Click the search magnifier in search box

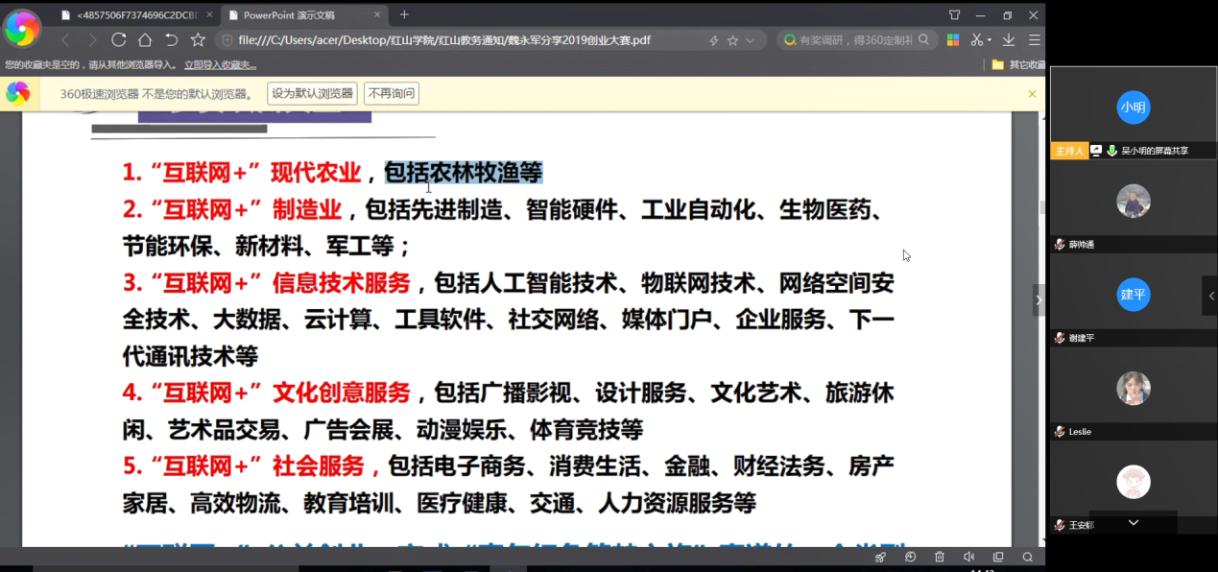tap(924, 40)
